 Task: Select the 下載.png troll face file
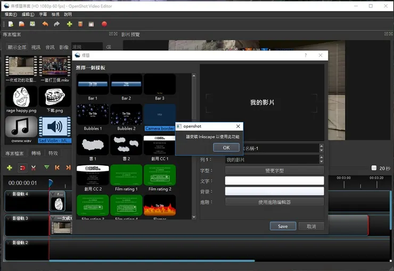click(x=55, y=100)
